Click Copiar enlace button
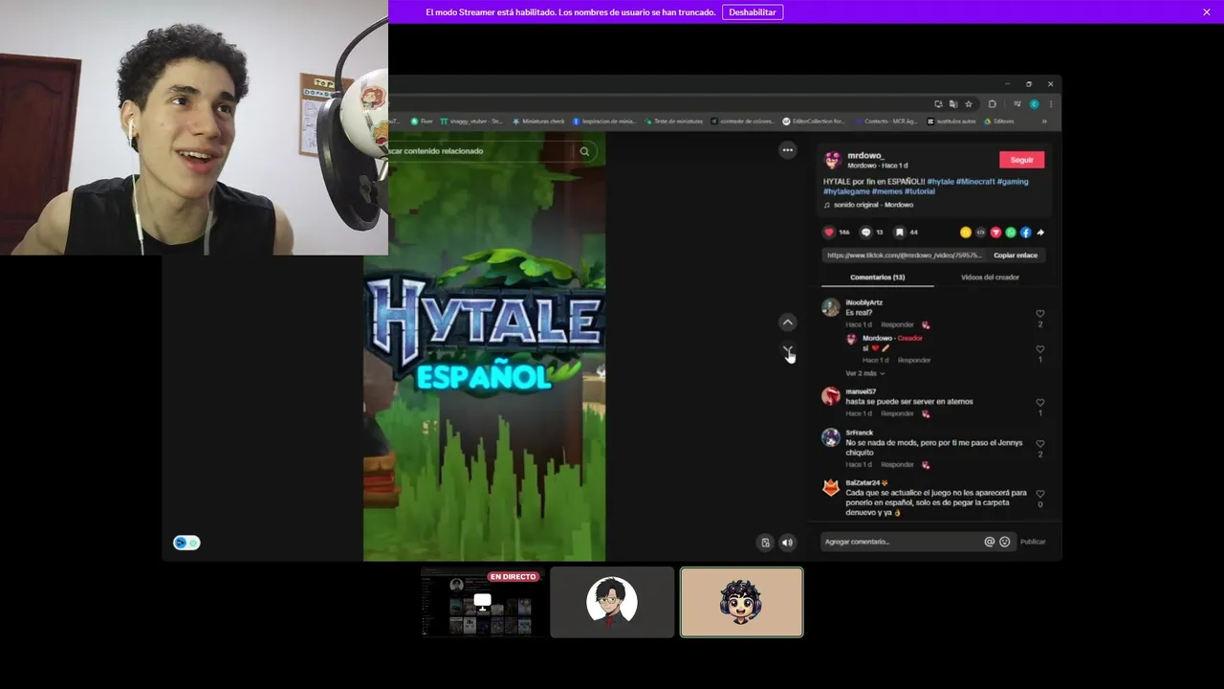Viewport: 1224px width, 689px height. pos(1016,256)
